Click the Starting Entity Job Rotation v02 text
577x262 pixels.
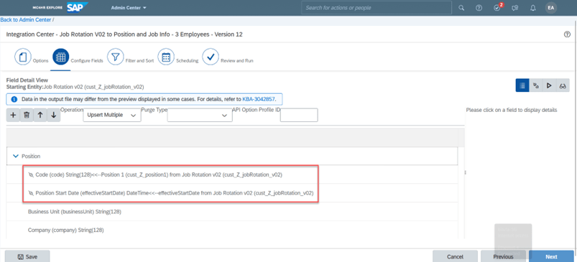(x=75, y=87)
